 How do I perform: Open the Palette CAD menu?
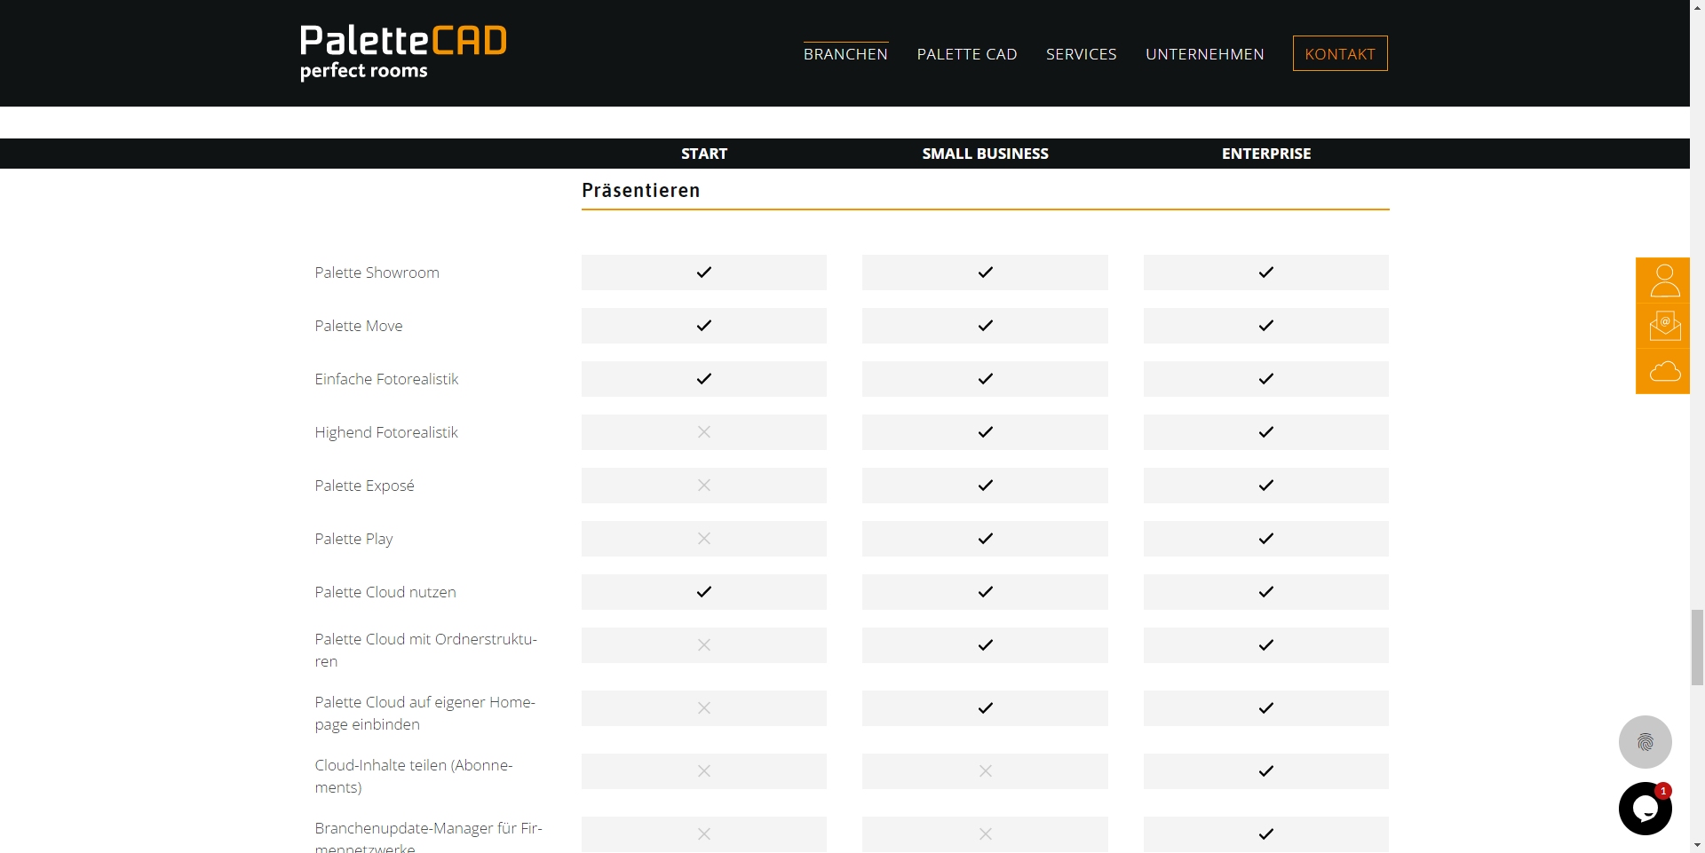[x=967, y=54]
